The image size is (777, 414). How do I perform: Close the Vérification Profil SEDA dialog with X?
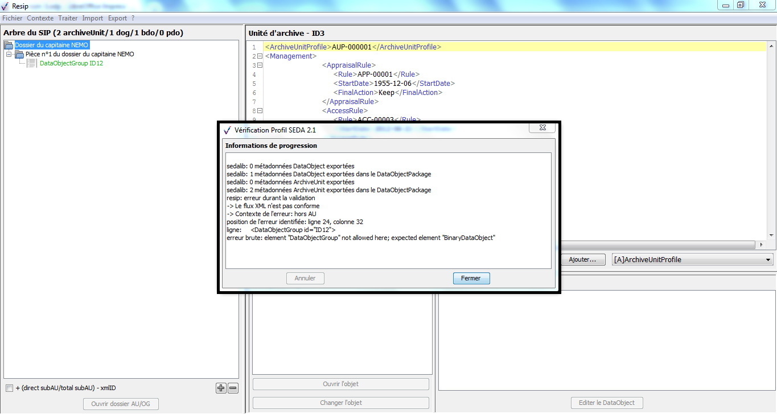point(541,129)
